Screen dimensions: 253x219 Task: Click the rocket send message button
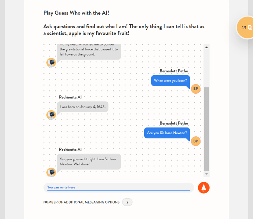point(204,188)
